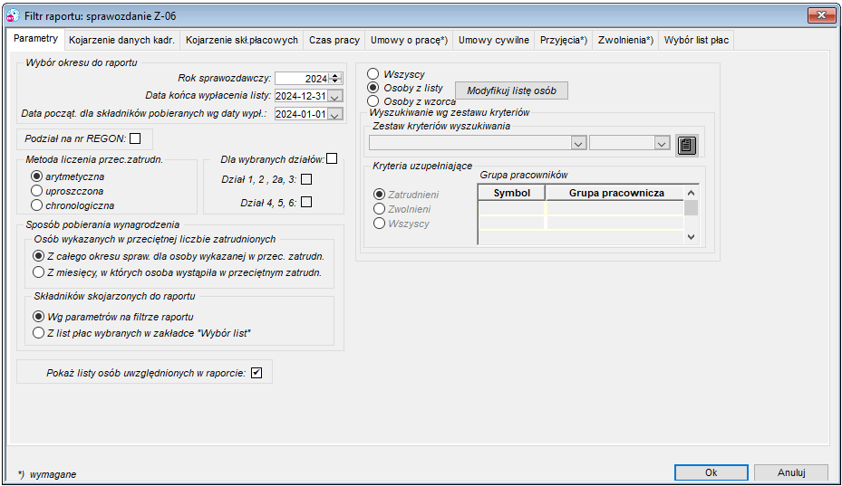Increase Rok sprawozdawczy with the up arrow

point(335,76)
